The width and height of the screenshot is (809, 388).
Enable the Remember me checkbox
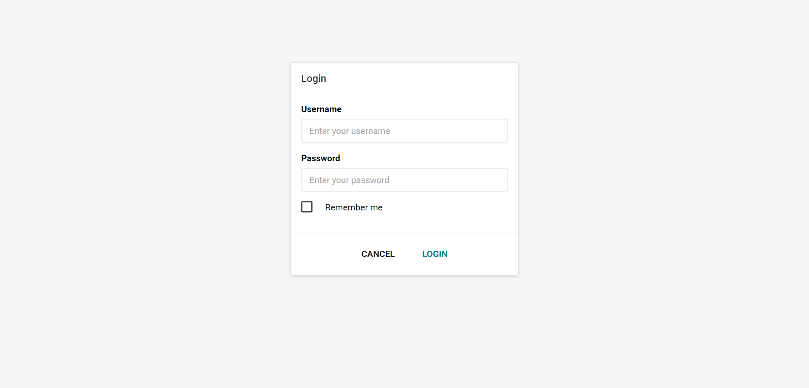pos(307,207)
